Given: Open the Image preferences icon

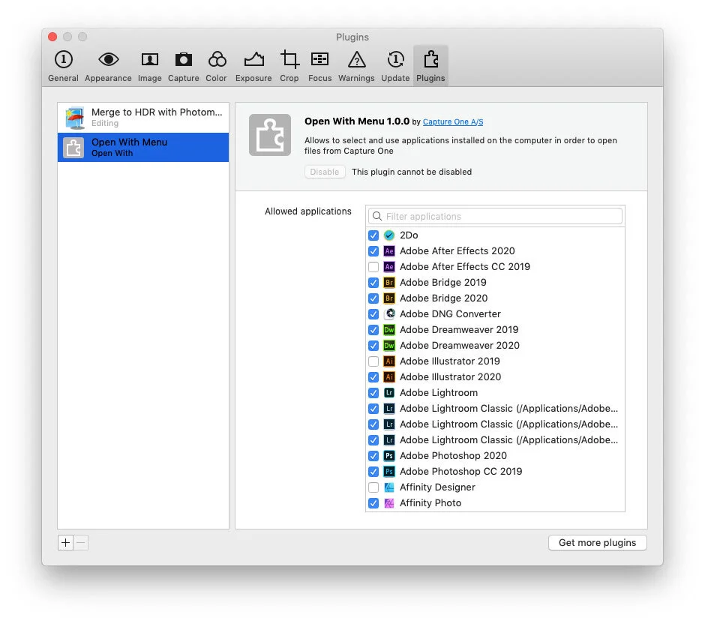Looking at the screenshot, I should click(150, 59).
